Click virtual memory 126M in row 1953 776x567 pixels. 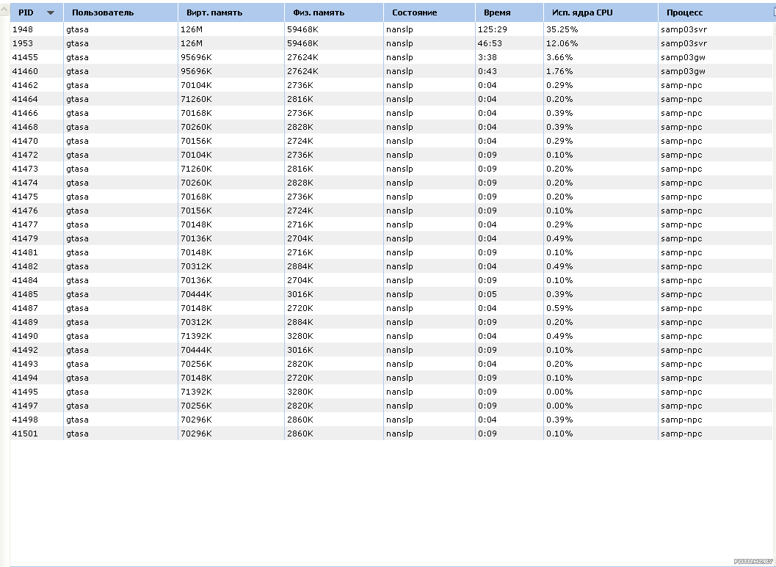192,43
